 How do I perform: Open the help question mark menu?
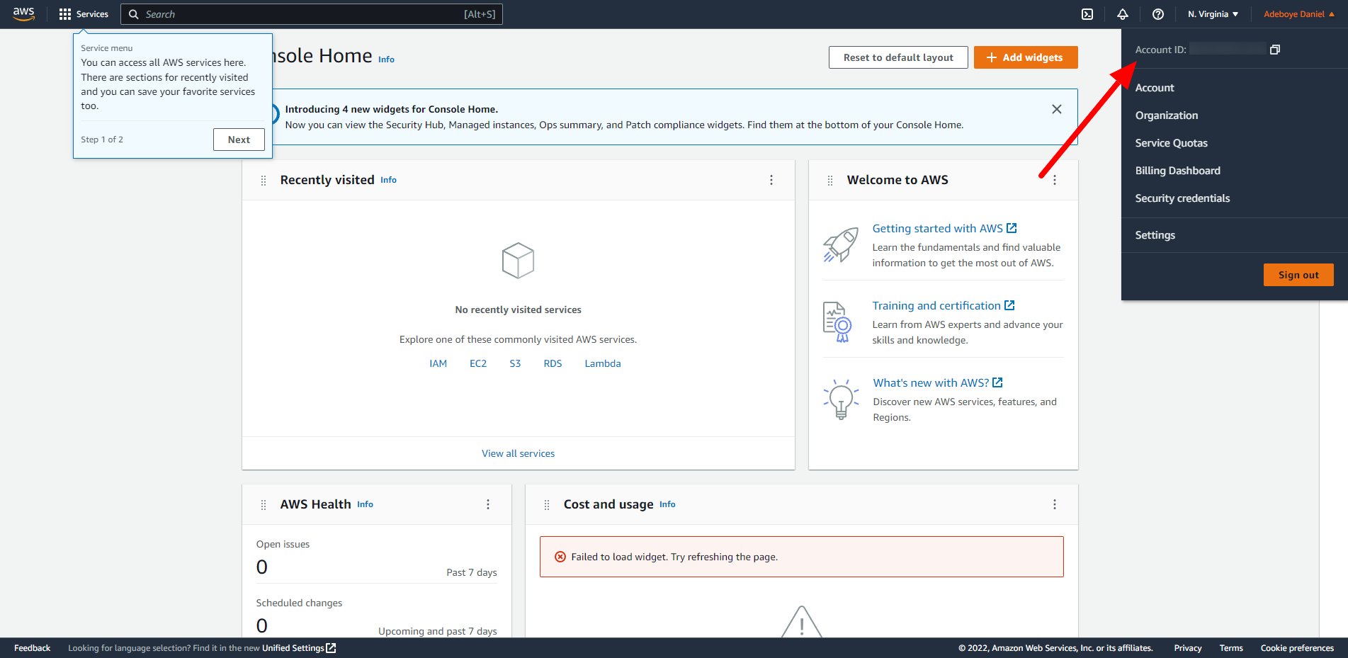1158,14
